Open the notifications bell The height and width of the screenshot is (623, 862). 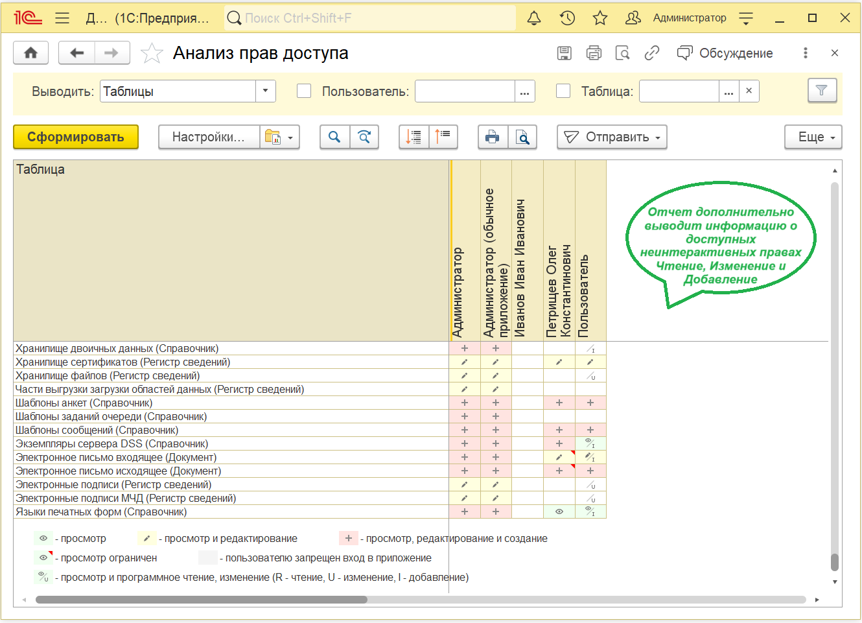[x=534, y=18]
